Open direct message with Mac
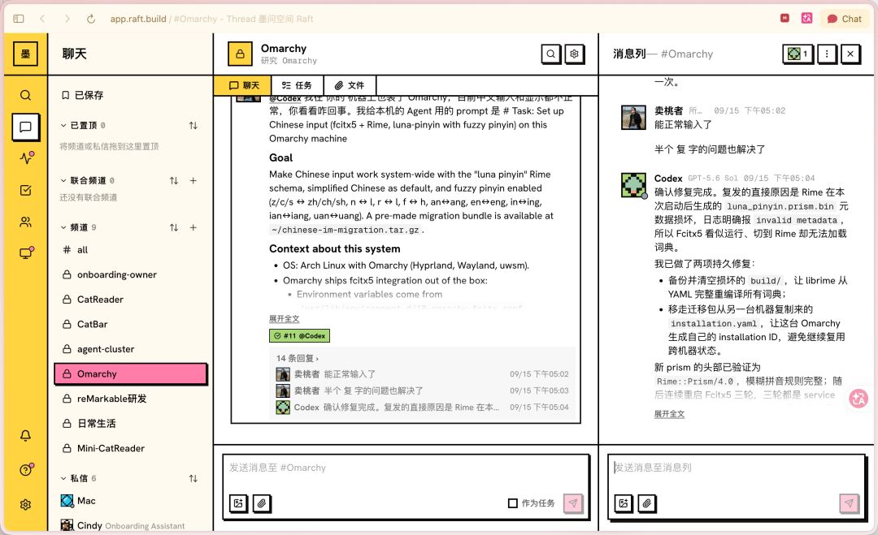 click(x=130, y=501)
